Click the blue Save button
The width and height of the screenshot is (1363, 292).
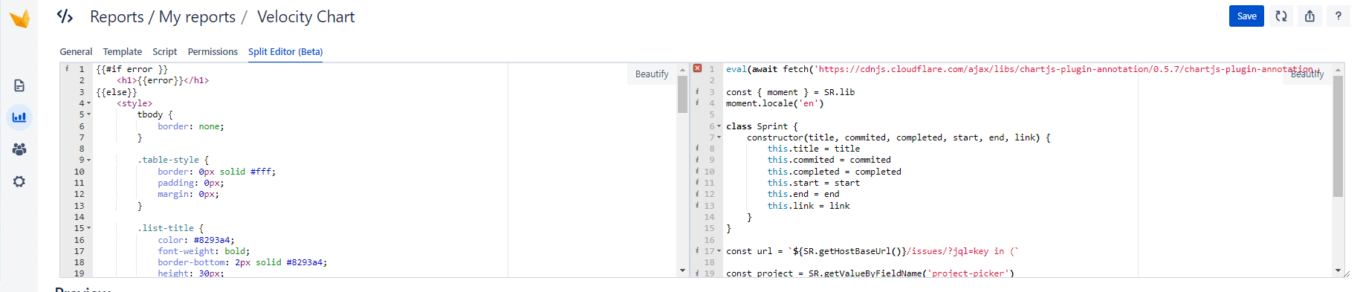[1246, 16]
